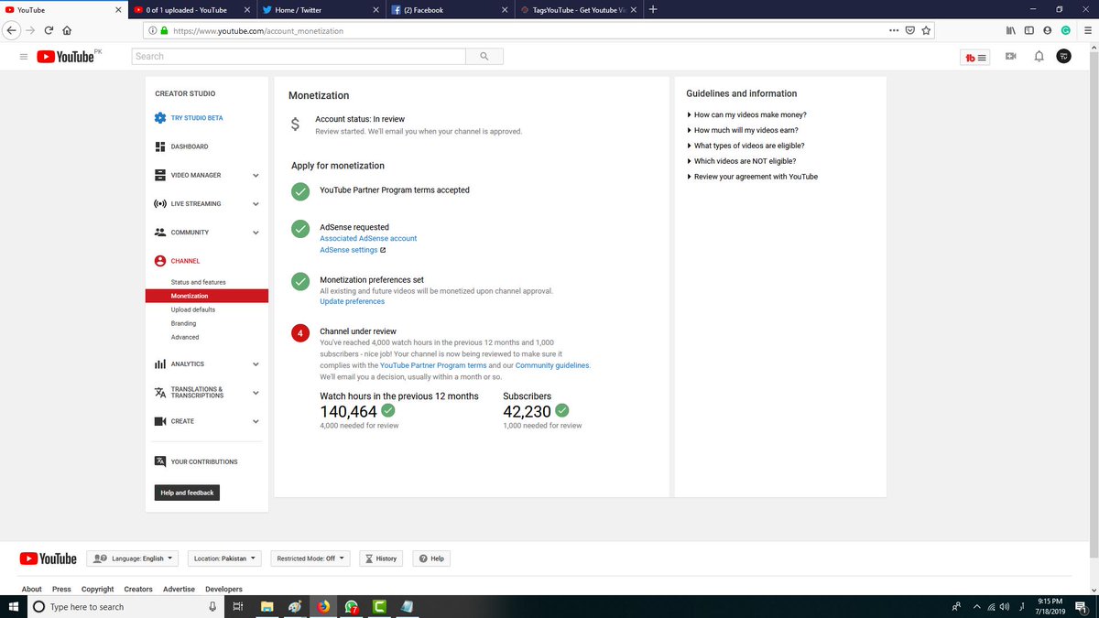Open YouTube Partner Program terms link
This screenshot has height=618, width=1099.
tap(433, 365)
